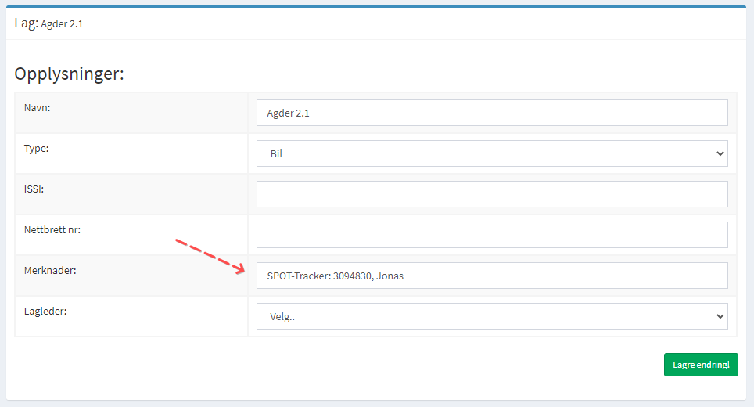
Task: Click the Navn input field
Action: pos(491,113)
